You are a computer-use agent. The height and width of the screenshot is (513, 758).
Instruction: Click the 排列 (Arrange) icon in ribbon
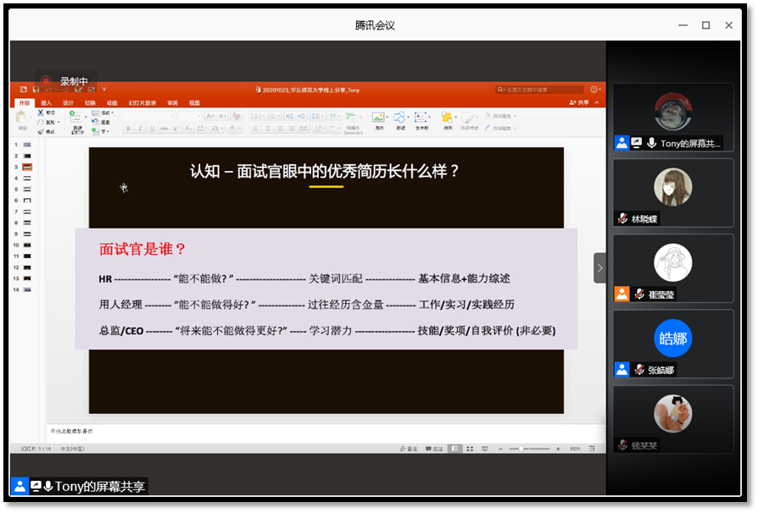tap(447, 118)
